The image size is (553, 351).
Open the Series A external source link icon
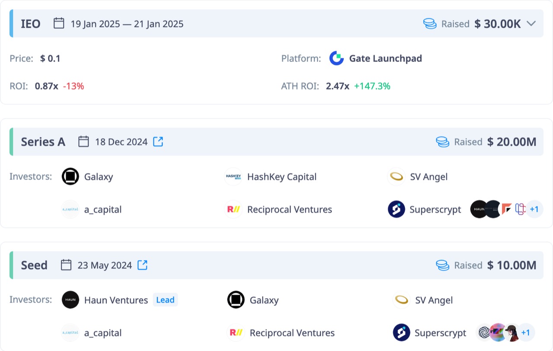[x=158, y=141]
